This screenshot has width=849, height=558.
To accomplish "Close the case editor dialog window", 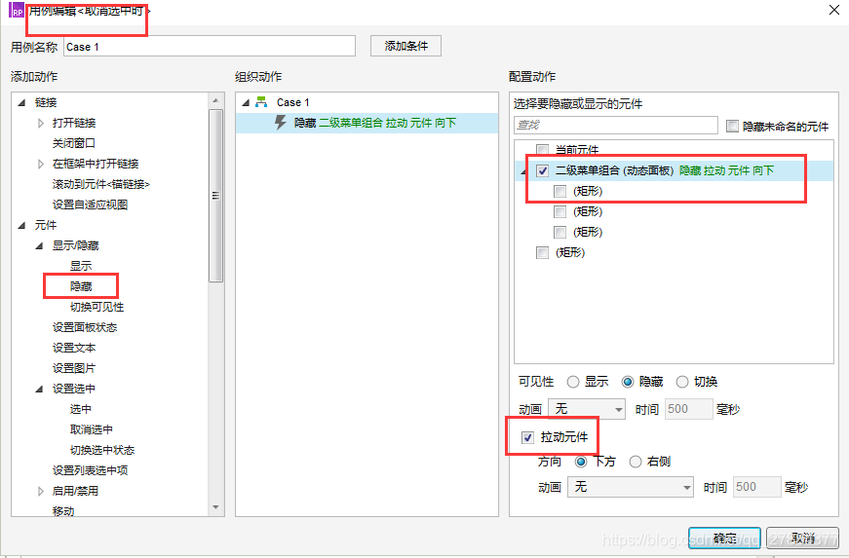I will [x=834, y=11].
